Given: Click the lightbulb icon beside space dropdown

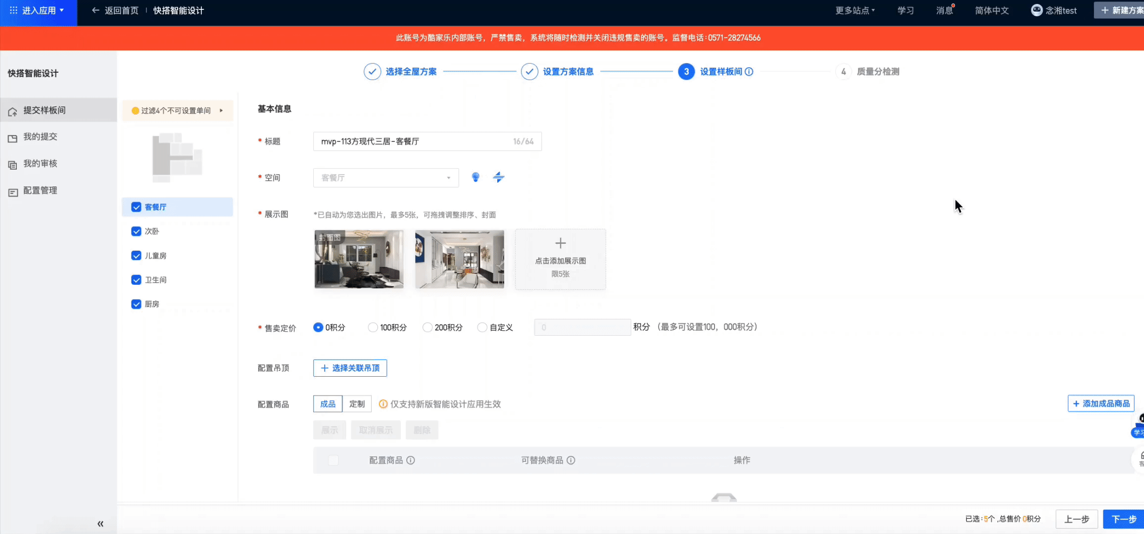Looking at the screenshot, I should click(476, 177).
